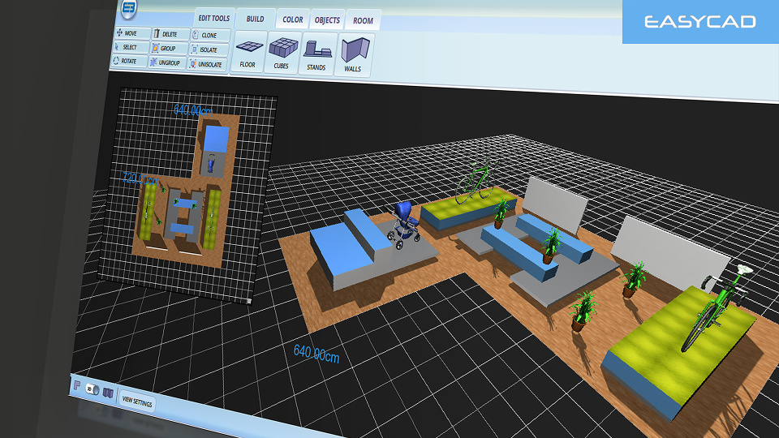
Task: Click the Unisolate tool
Action: (x=208, y=65)
